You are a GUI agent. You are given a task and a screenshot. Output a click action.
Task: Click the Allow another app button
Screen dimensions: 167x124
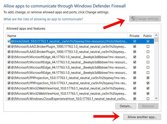(x=142, y=117)
